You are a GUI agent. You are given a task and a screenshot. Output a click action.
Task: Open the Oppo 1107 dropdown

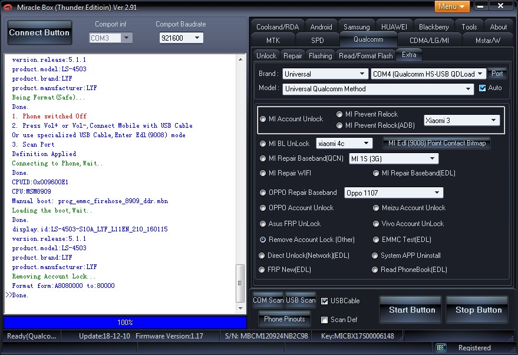pos(394,193)
